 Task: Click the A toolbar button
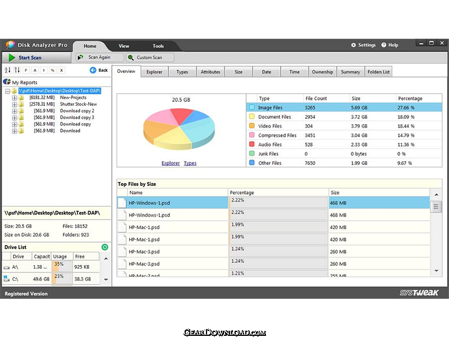[x=35, y=70]
